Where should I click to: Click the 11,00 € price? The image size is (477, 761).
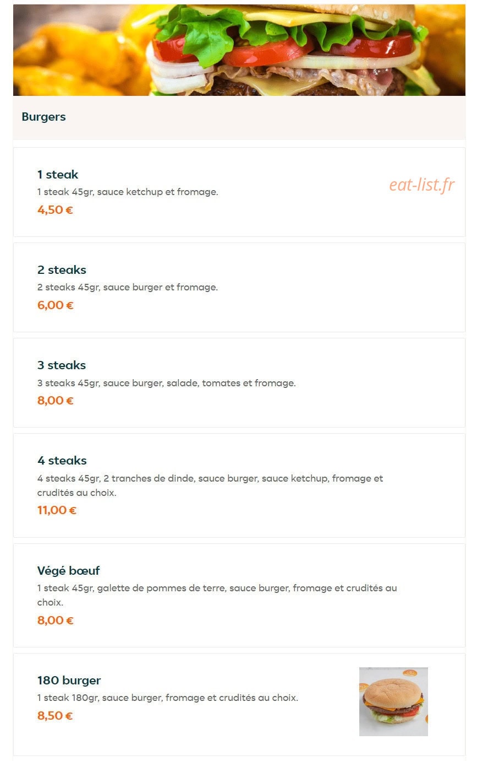(57, 510)
